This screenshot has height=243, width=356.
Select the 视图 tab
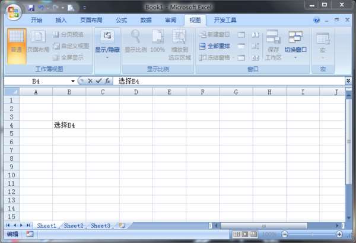pyautogui.click(x=195, y=20)
